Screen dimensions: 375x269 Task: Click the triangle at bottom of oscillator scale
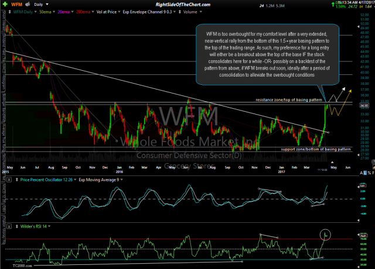(x=358, y=220)
